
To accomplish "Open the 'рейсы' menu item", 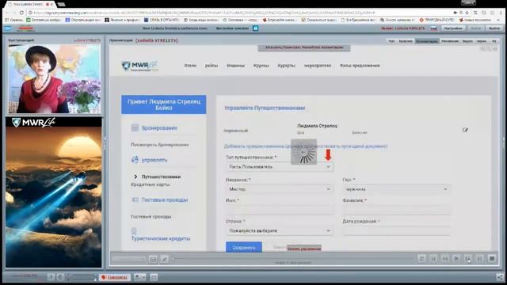I will pyautogui.click(x=212, y=66).
